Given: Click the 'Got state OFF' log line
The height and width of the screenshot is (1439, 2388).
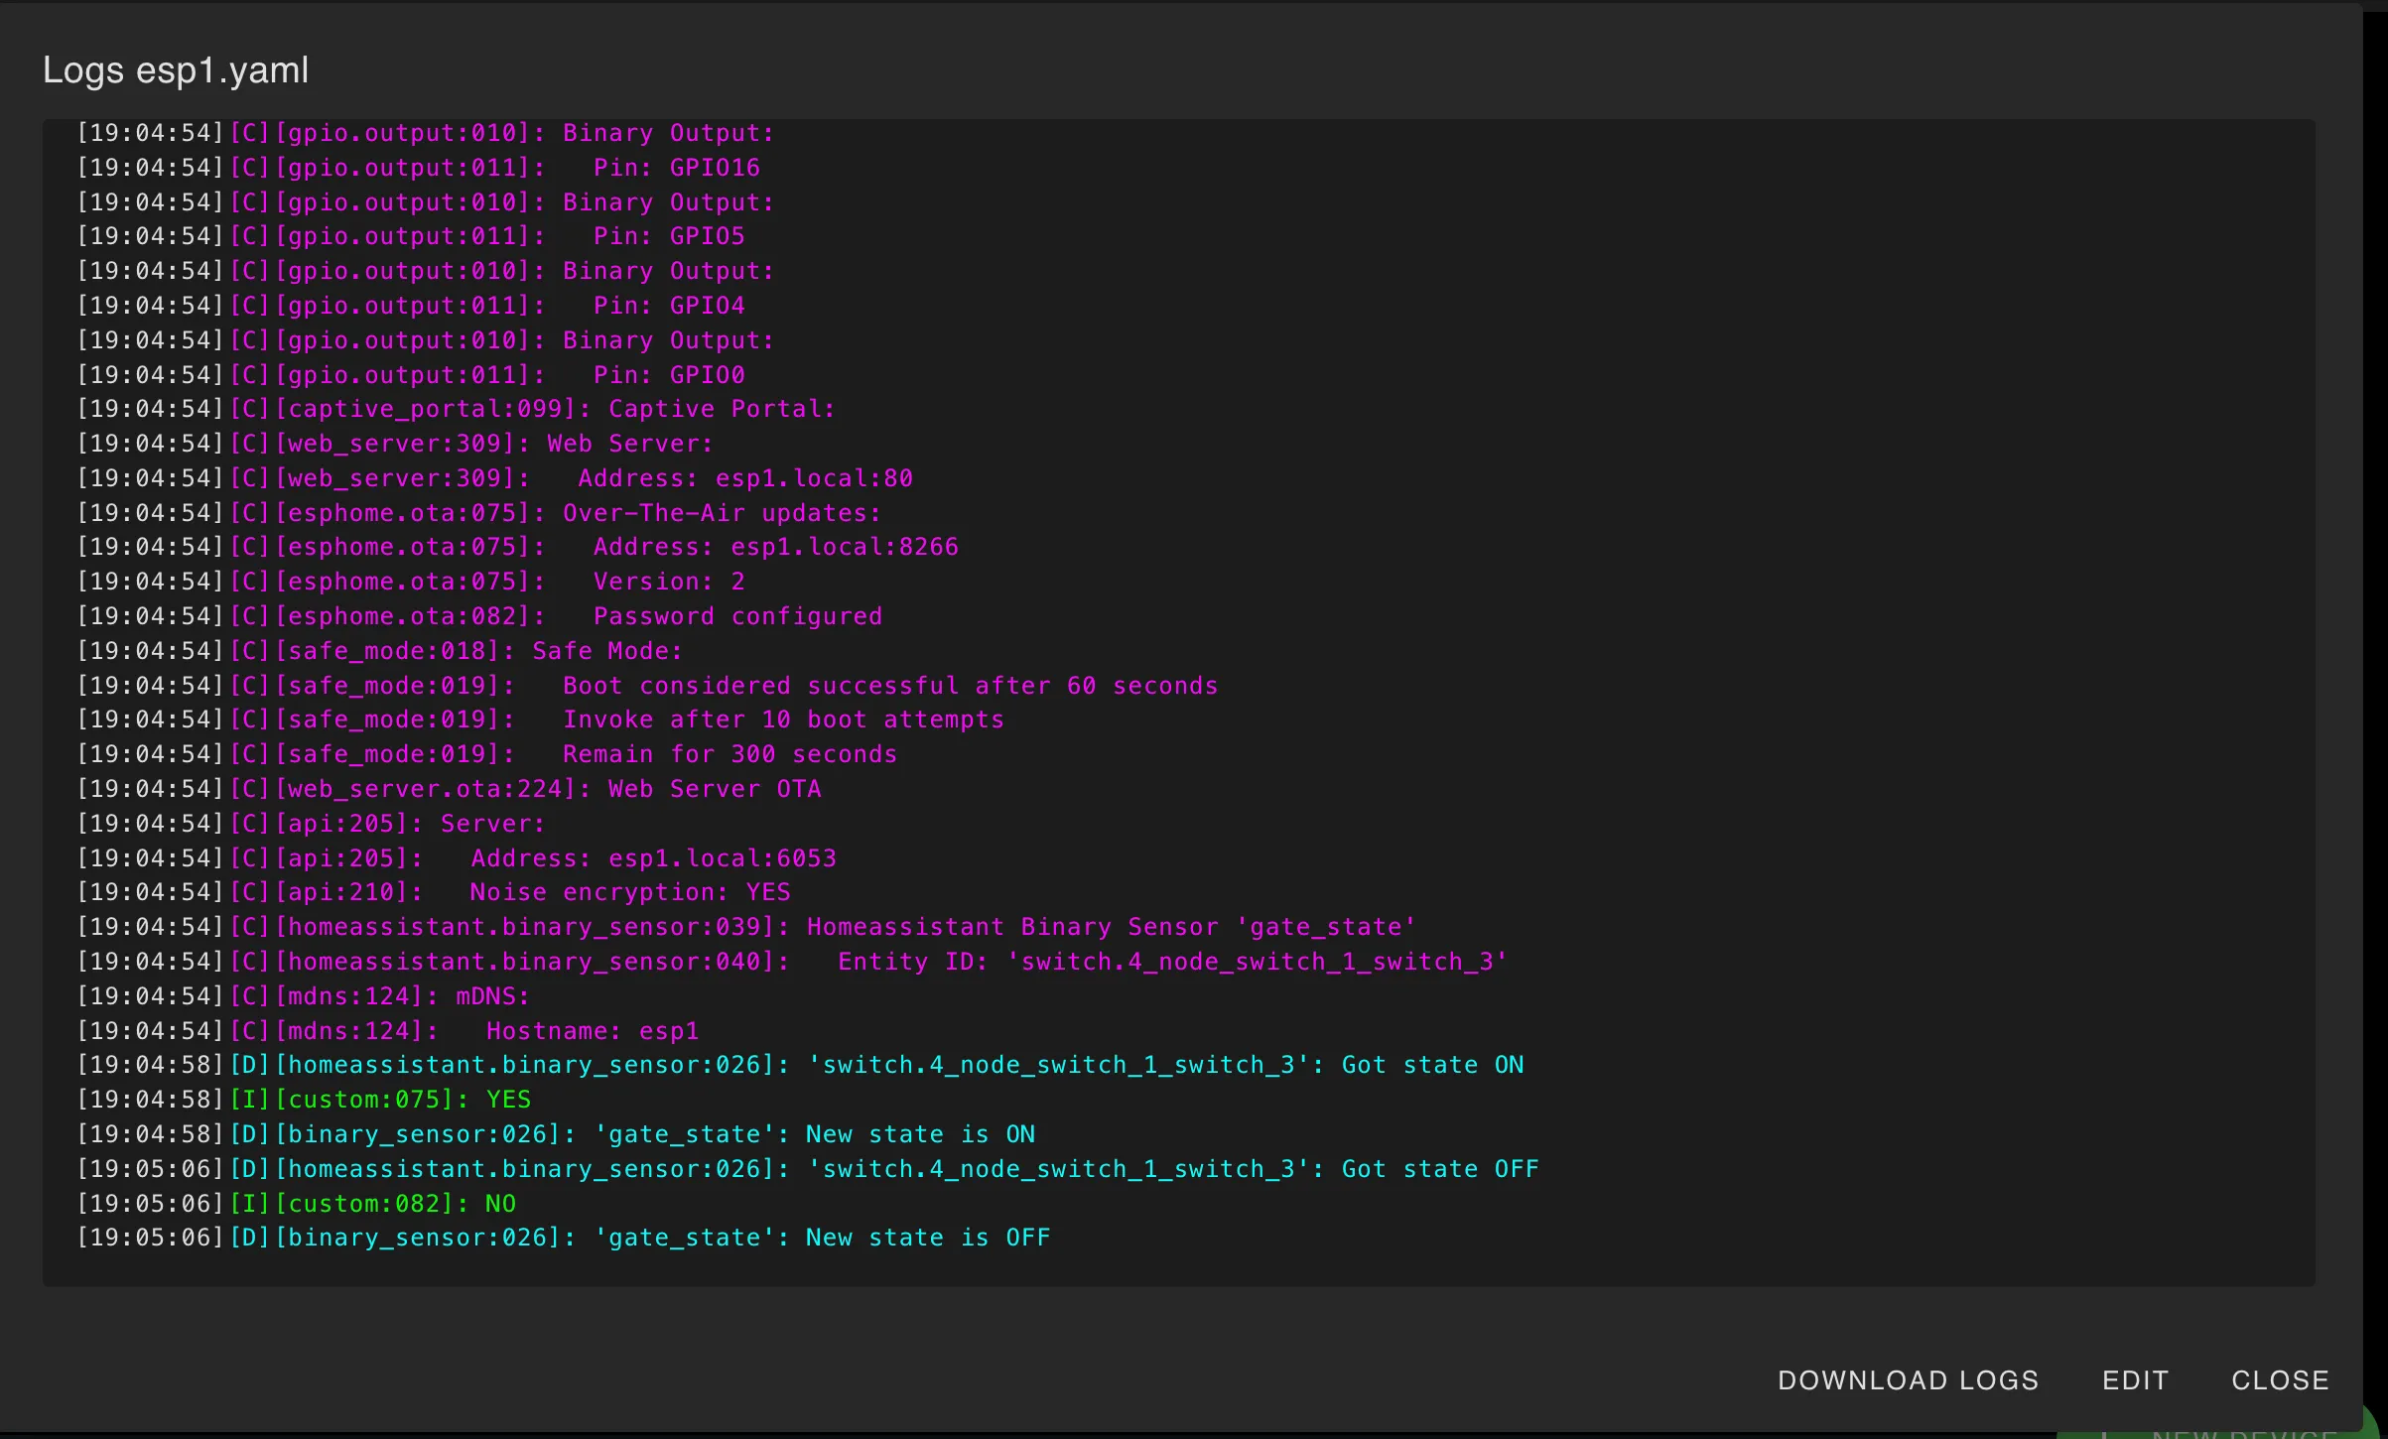Looking at the screenshot, I should [x=1439, y=1169].
